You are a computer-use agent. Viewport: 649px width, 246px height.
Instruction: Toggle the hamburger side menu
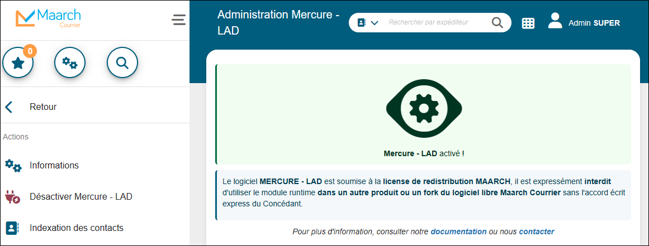click(178, 20)
